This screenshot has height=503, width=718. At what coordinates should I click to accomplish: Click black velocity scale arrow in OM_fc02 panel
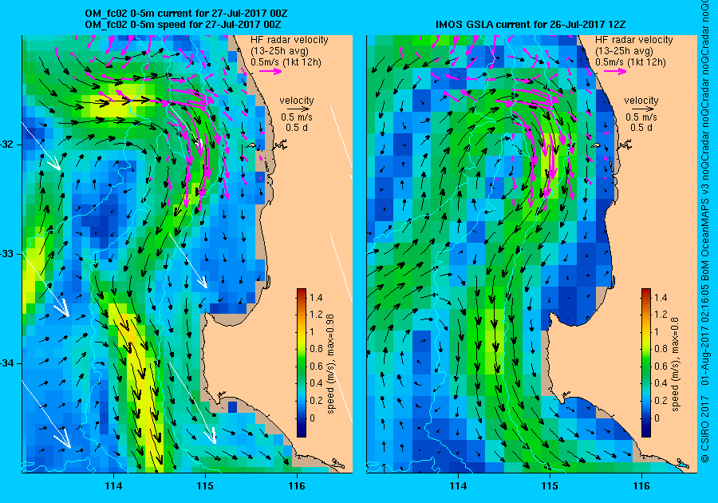tap(298, 109)
